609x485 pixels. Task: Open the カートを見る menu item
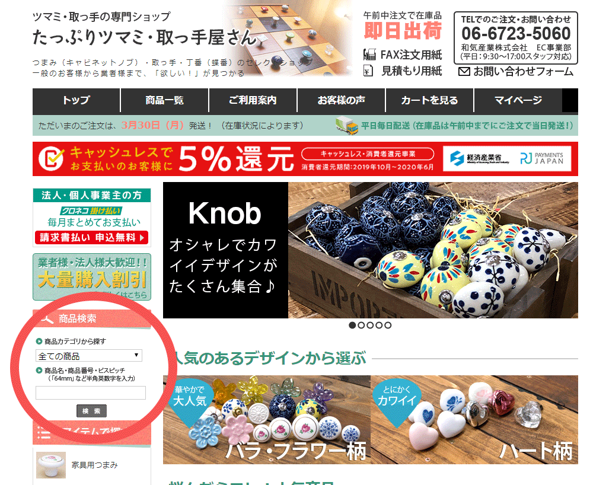429,100
